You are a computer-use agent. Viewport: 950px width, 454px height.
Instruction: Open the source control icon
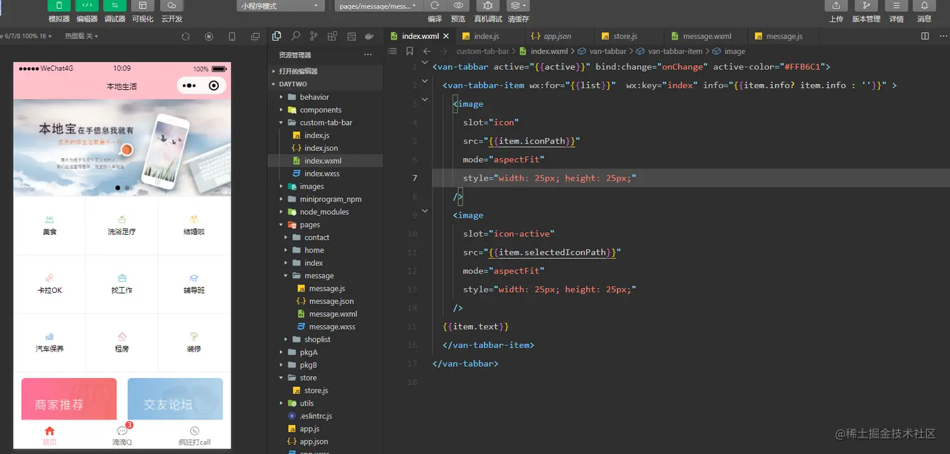tap(314, 36)
